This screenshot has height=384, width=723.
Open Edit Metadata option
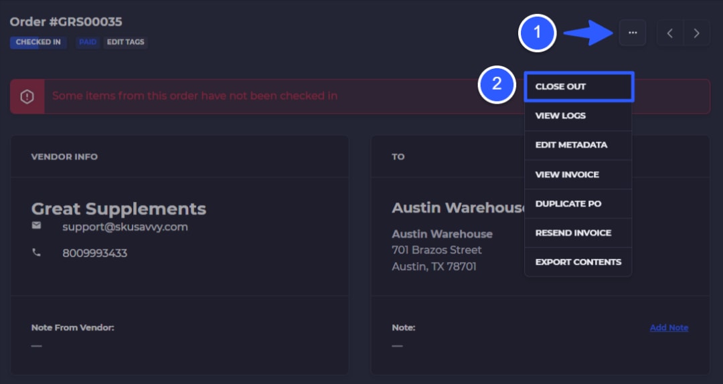tap(578, 145)
